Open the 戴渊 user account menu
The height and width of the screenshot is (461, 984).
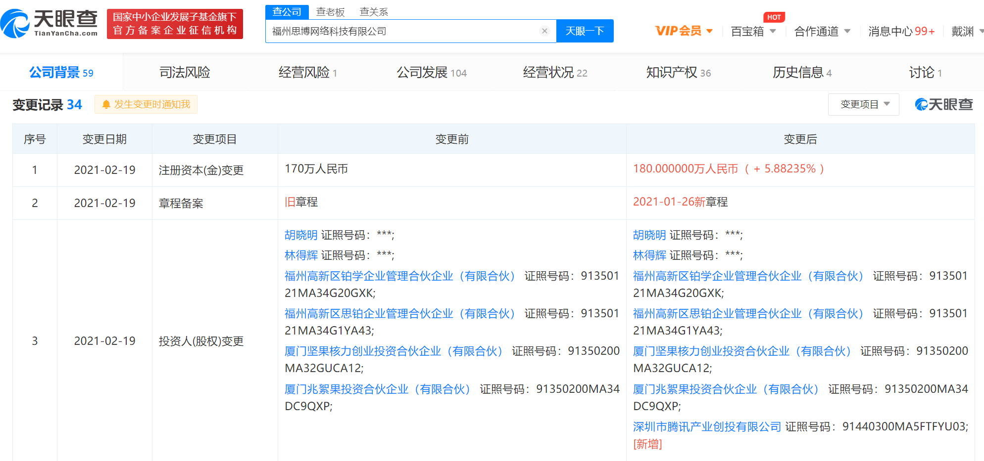click(967, 31)
